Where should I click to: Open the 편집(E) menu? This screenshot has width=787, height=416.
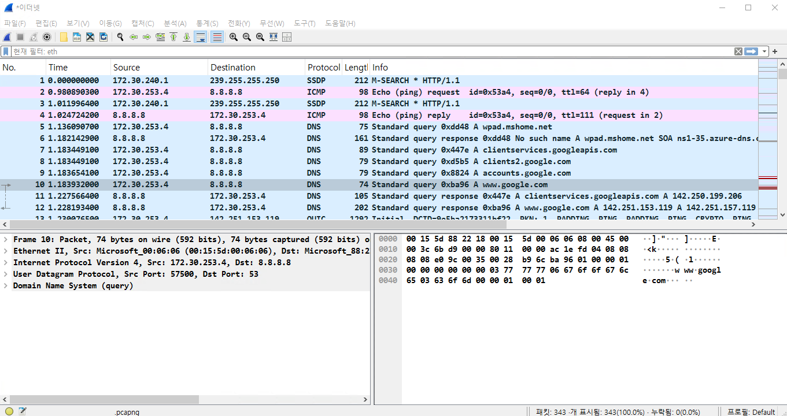pyautogui.click(x=46, y=23)
